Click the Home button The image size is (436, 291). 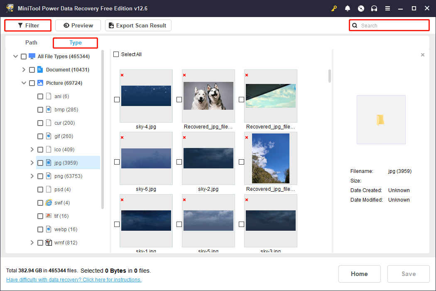359,274
